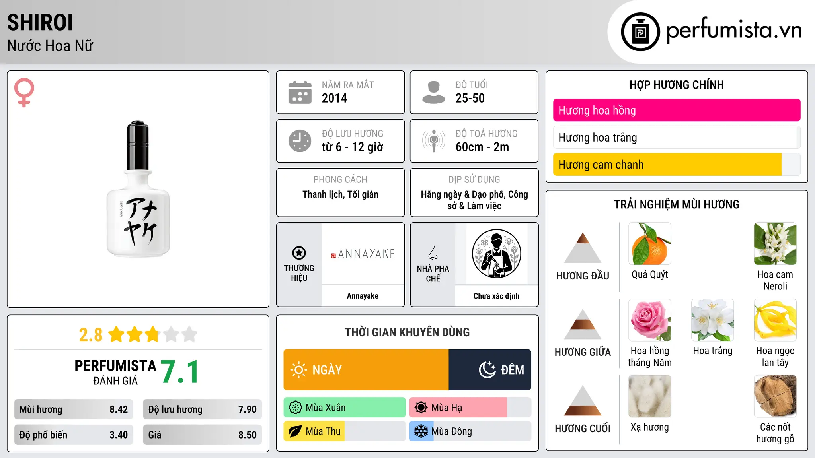Click the Trải nghiệm mùi hương heading
The height and width of the screenshot is (458, 815).
click(x=677, y=204)
